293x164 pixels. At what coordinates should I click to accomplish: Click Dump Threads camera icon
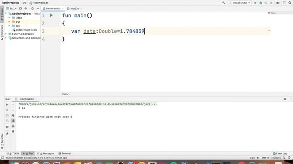(7, 115)
